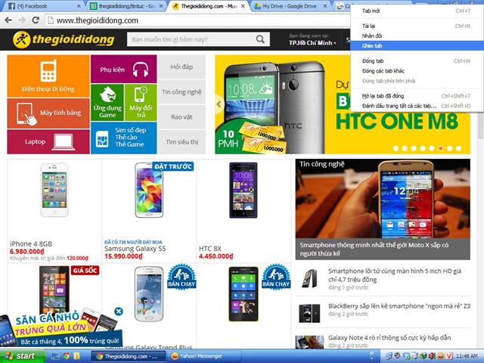The height and width of the screenshot is (363, 484).
Task: Click the search magnifier icon
Action: (x=260, y=39)
